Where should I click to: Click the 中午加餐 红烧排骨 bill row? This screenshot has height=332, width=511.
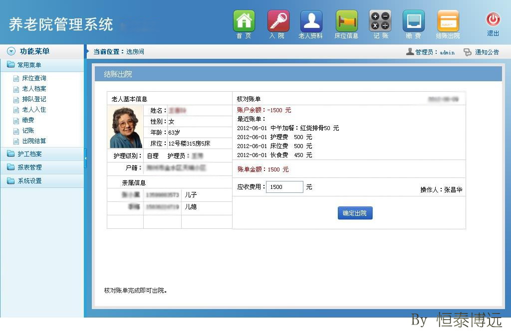(288, 128)
